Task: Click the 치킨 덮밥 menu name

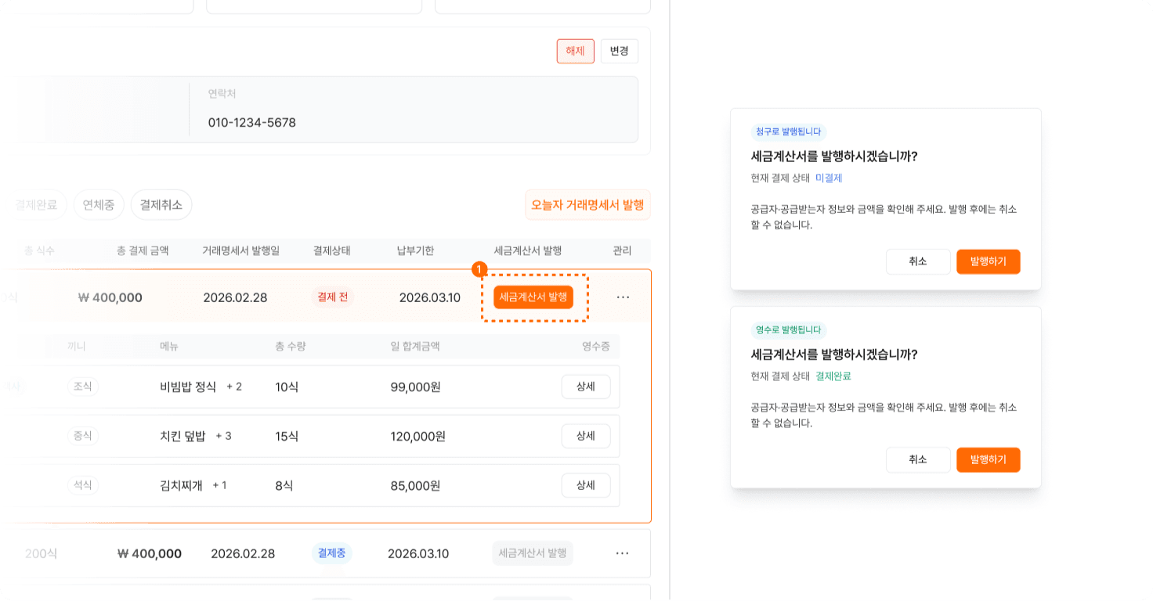Action: point(183,436)
